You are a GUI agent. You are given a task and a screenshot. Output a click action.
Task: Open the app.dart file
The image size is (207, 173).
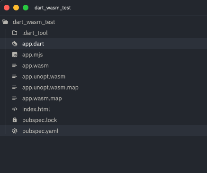pos(103,44)
